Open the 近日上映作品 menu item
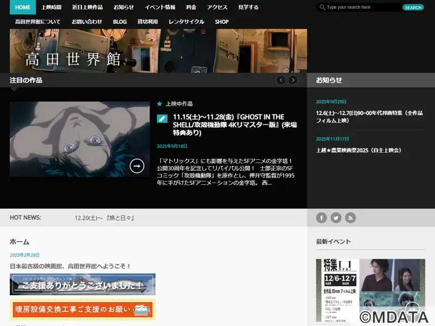Viewport: 435px width, 326px height. click(x=88, y=7)
